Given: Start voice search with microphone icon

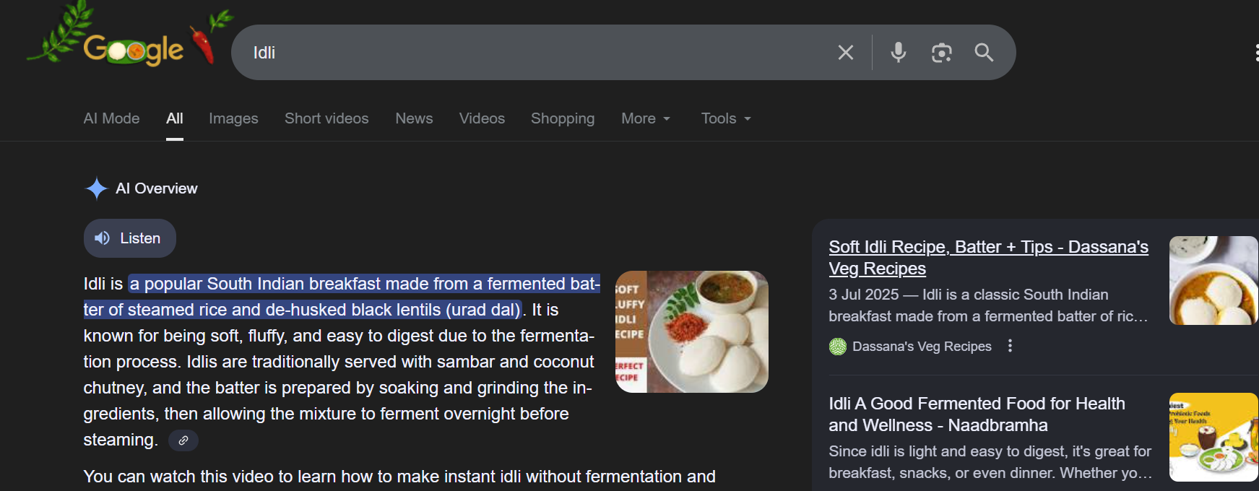Looking at the screenshot, I should [x=898, y=53].
